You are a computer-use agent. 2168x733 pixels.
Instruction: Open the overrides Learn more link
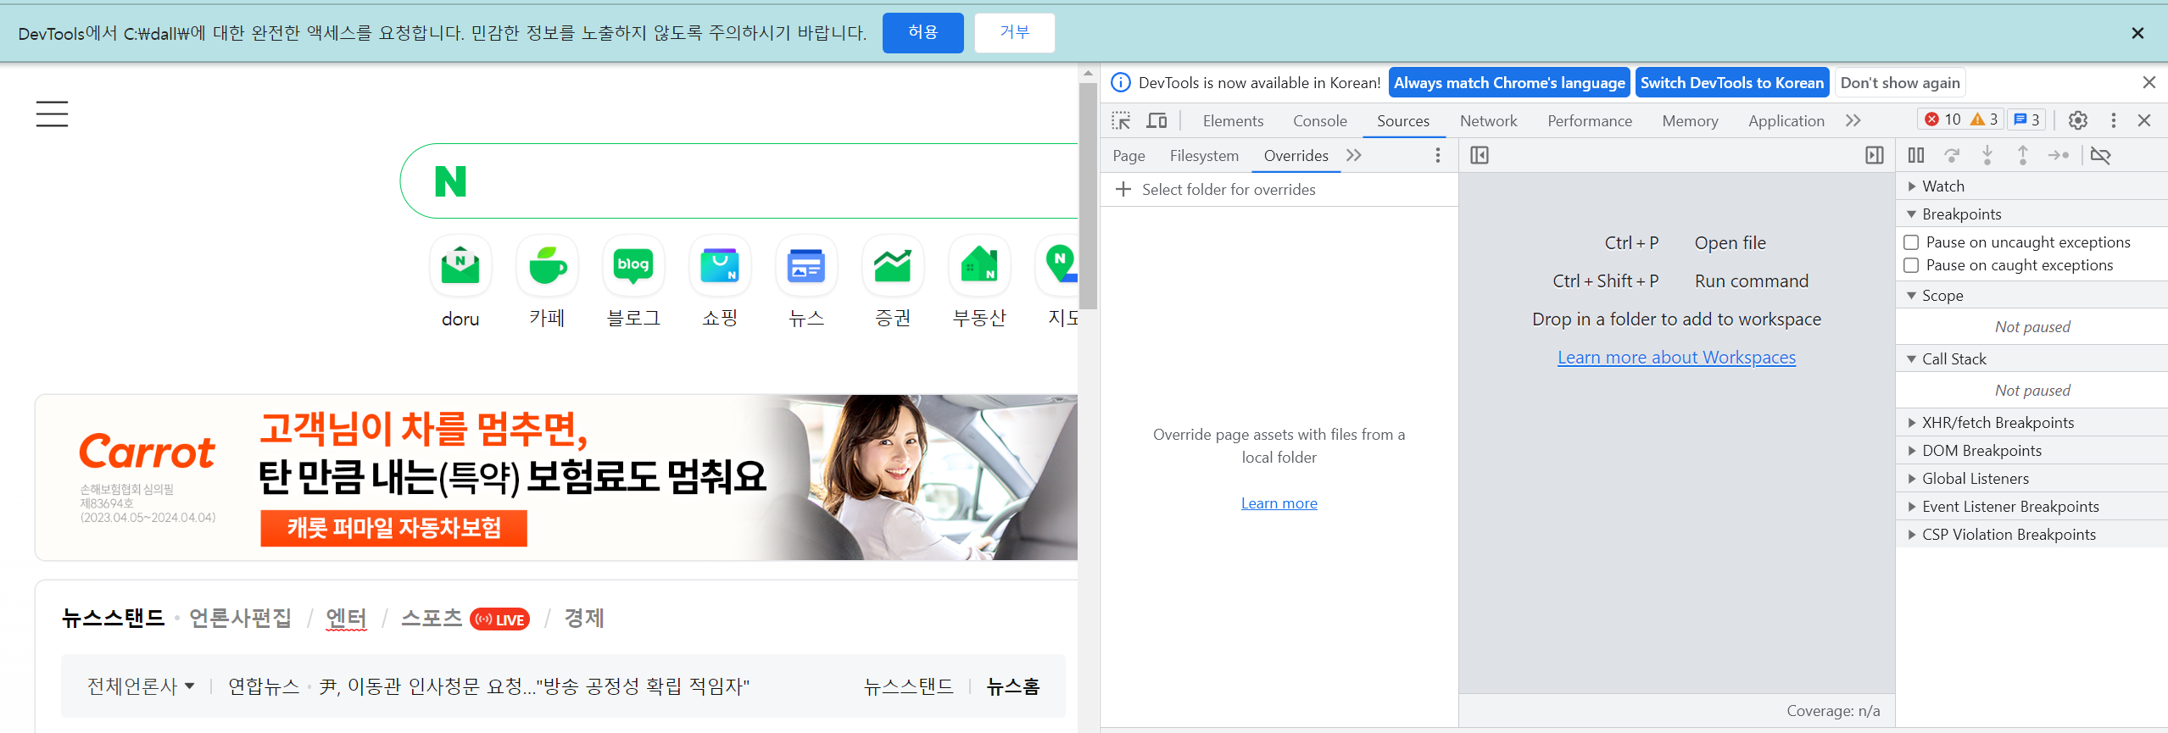tap(1279, 503)
